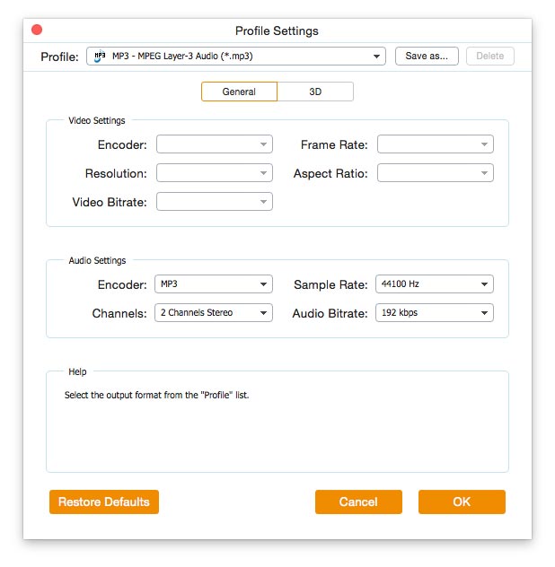Open the Frame Rate dropdown
This screenshot has width=555, height=567.
435,144
